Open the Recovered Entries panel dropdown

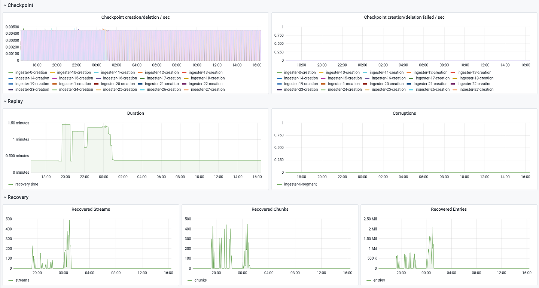click(448, 209)
